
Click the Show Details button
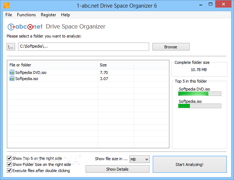117,169
